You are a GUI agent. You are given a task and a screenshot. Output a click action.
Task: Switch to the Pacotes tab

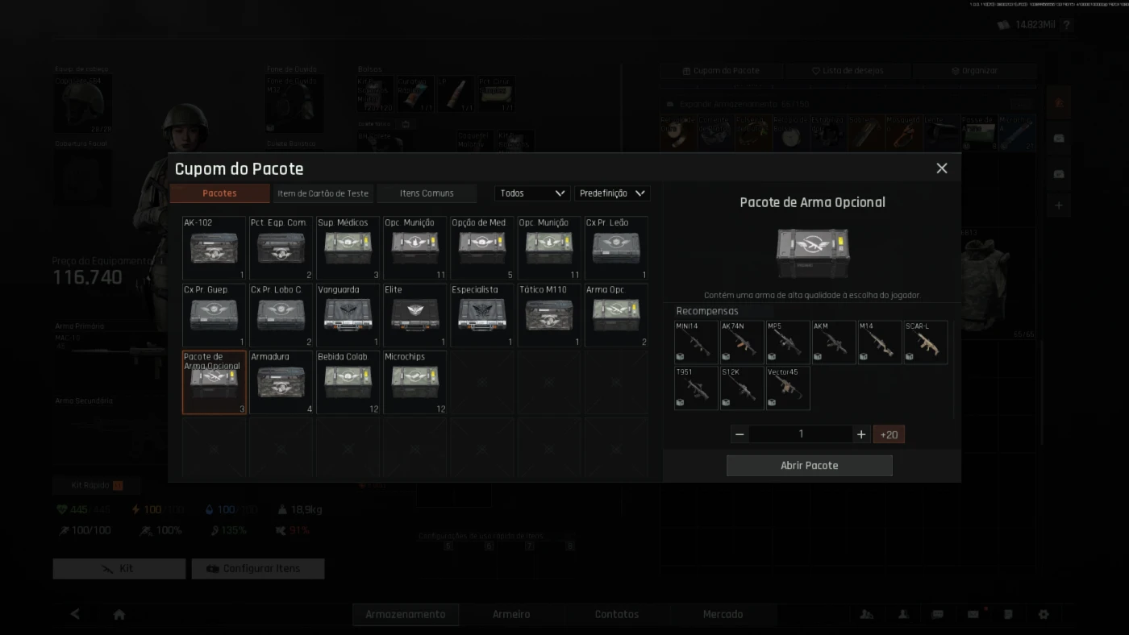[219, 193]
